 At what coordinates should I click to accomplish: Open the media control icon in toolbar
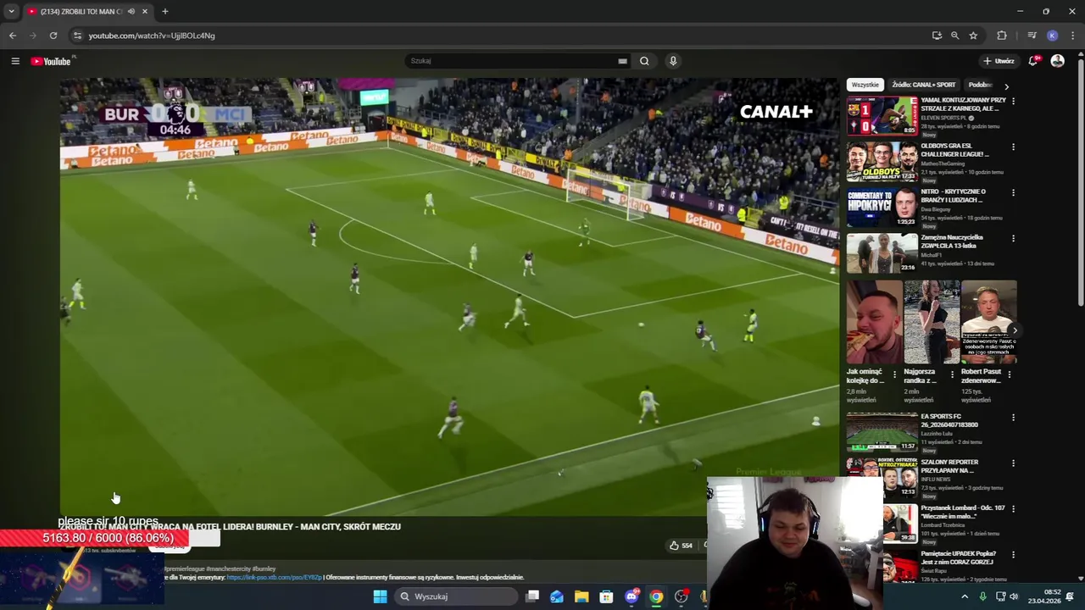[x=1032, y=36]
